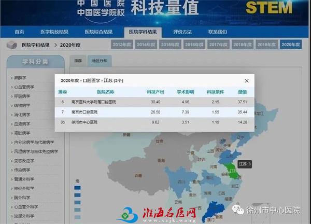Click the second legend color swatch
311x224 pixels.
click(77, 195)
